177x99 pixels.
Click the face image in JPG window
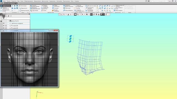[x=29, y=59]
